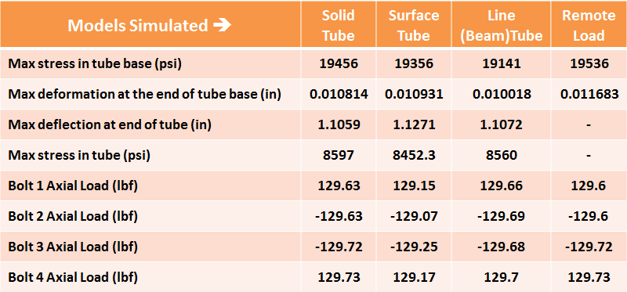The height and width of the screenshot is (292, 627).
Task: Select the cell showing 19141
Action: pyautogui.click(x=501, y=64)
